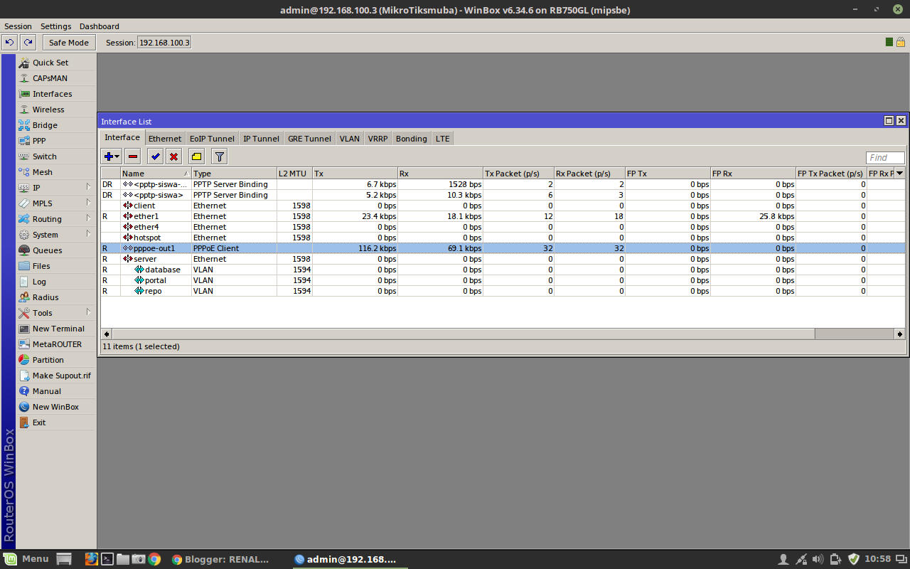This screenshot has width=910, height=569.
Task: Open the Linux Mint Menu button
Action: [26, 559]
